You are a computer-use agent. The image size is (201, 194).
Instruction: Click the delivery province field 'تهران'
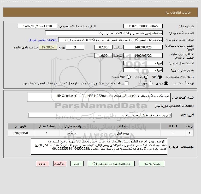click(143, 63)
